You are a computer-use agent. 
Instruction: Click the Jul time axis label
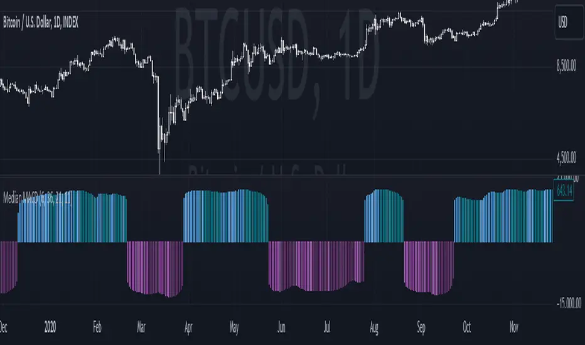pos(327,327)
